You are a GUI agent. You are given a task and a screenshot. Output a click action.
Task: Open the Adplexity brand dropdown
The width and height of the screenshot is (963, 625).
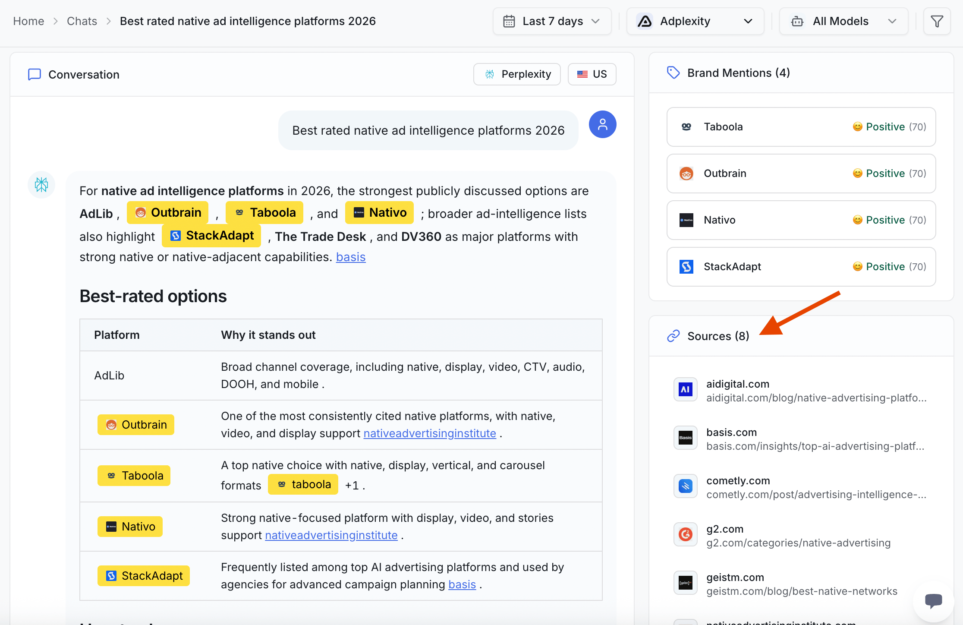point(695,21)
